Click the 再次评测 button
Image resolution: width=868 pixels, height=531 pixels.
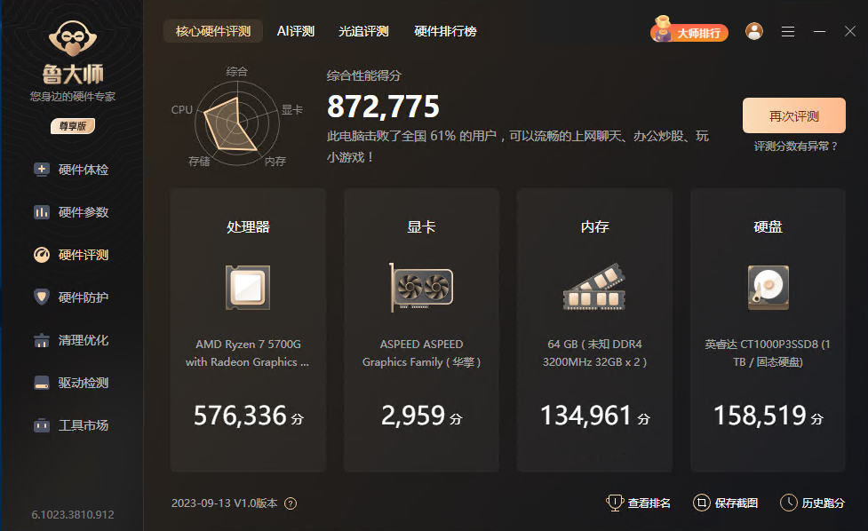point(794,115)
